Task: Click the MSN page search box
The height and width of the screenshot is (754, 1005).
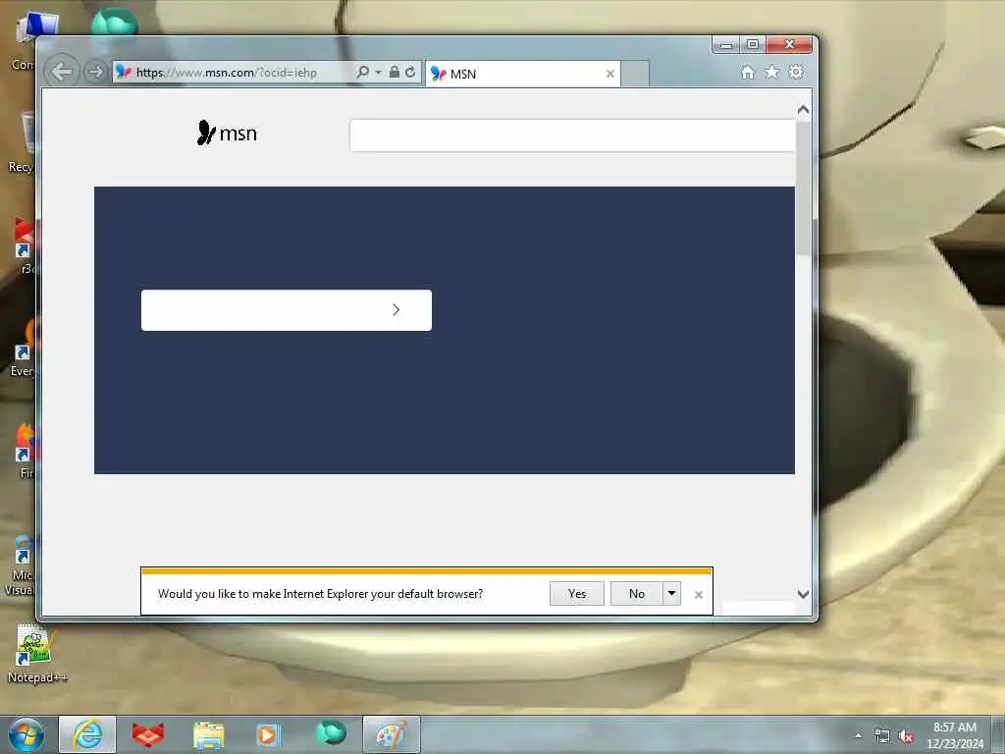Action: [x=572, y=135]
